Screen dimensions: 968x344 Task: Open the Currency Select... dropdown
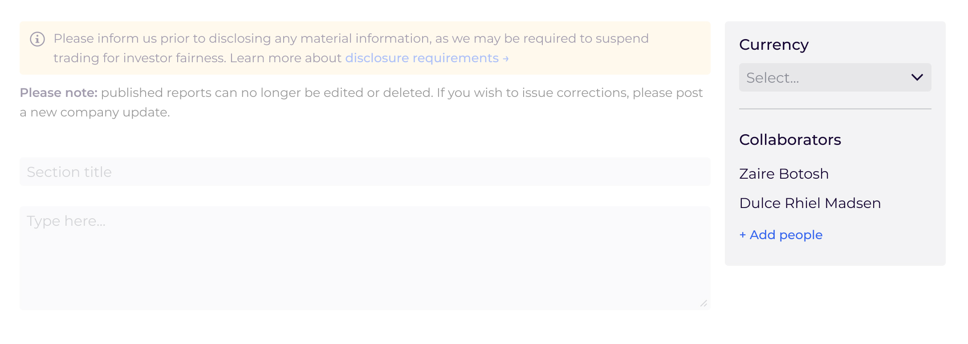tap(835, 77)
